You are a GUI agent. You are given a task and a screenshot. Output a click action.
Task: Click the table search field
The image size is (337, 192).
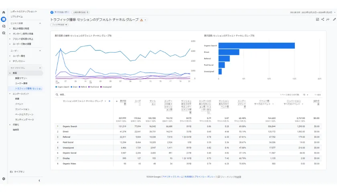(80, 95)
